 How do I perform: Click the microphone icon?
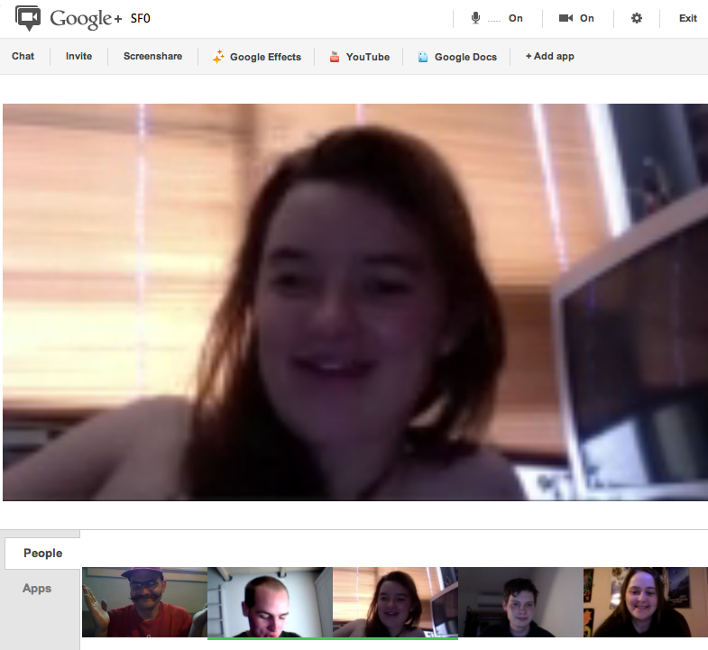[x=475, y=18]
